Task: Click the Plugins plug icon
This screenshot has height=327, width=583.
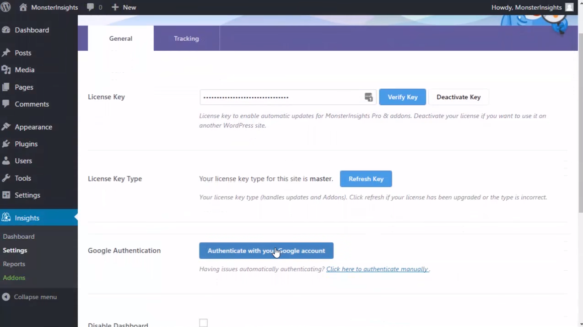Action: coord(6,144)
